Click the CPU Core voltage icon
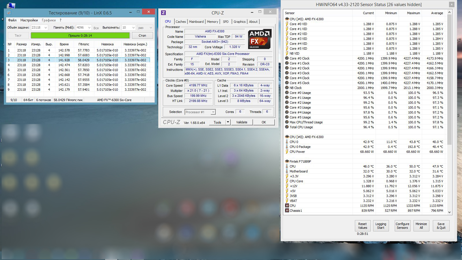This screenshot has width=462, height=260. point(287,181)
